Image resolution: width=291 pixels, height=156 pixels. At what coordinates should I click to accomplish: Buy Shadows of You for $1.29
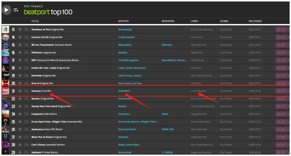tap(281, 29)
